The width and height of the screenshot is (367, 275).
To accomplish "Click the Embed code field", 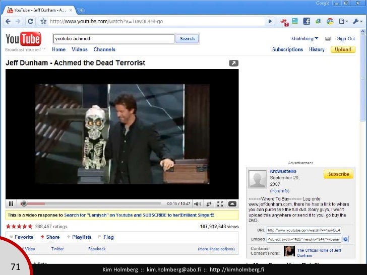I will click(304, 239).
